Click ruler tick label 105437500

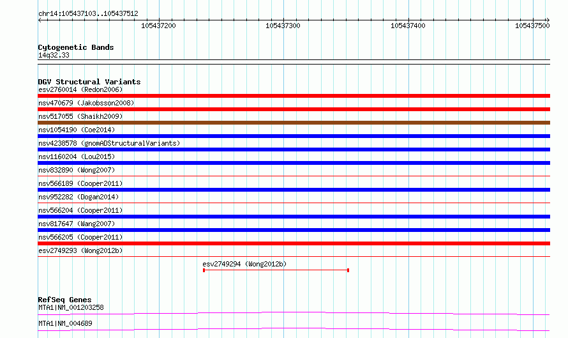tap(532, 26)
